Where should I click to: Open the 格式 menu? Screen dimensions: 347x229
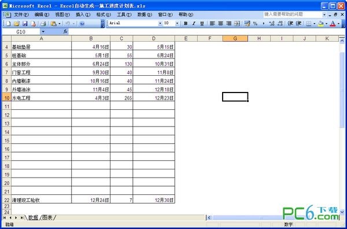point(104,14)
